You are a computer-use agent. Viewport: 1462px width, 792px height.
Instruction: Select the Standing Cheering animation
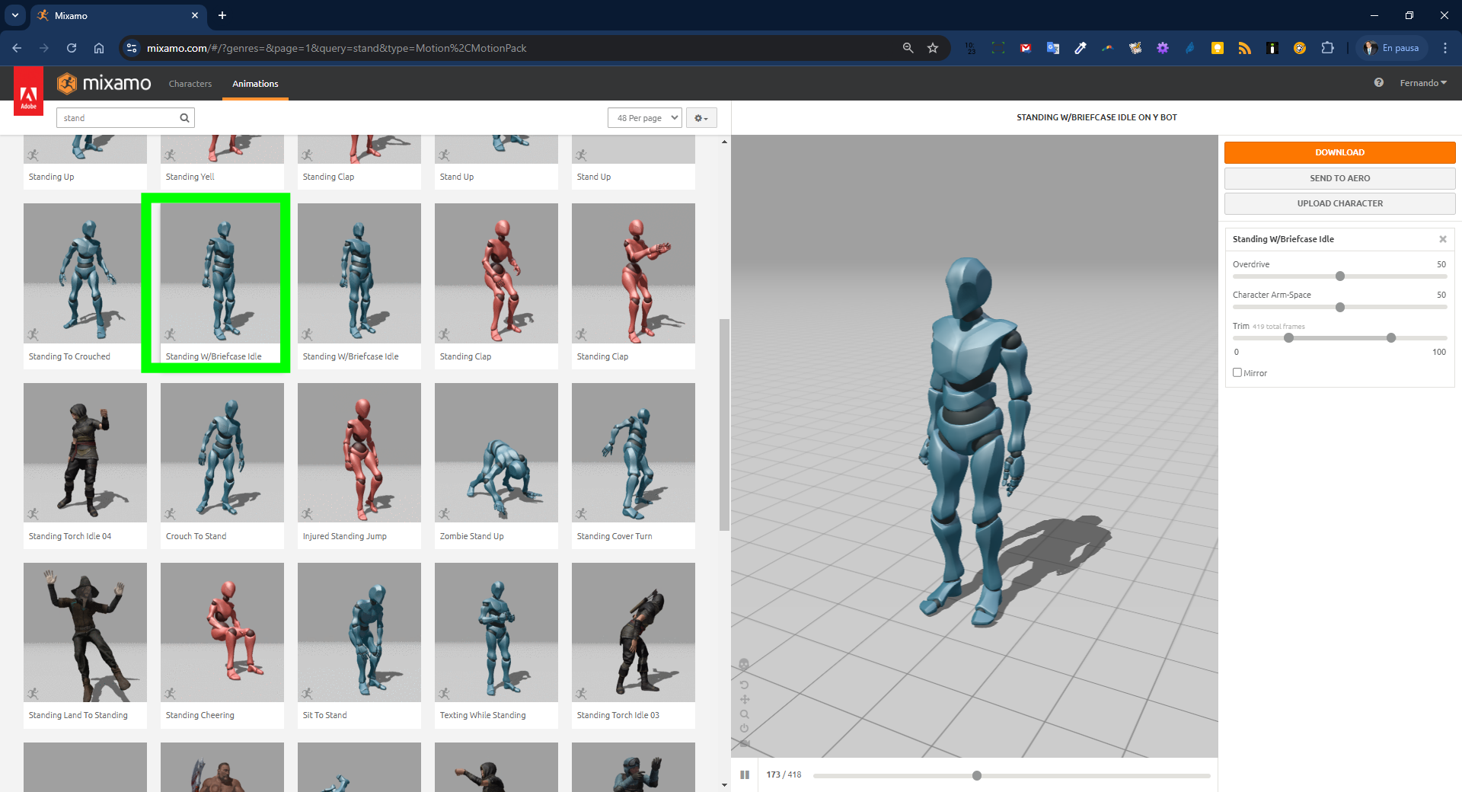(222, 645)
